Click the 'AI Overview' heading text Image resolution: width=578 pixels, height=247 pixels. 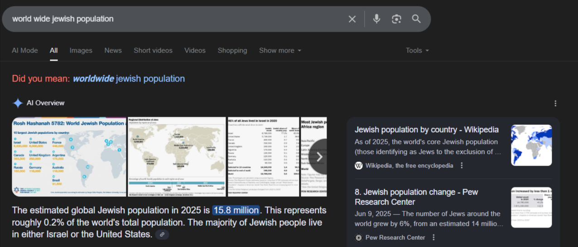click(45, 103)
